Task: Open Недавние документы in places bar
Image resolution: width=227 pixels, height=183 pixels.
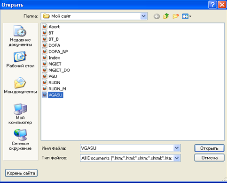Action: 20,36
